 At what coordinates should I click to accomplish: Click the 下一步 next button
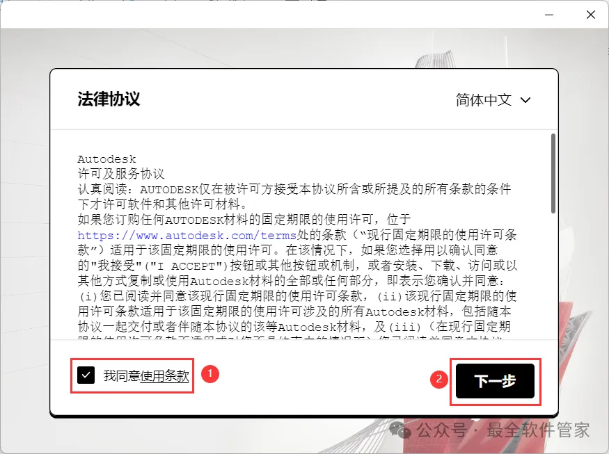tap(495, 381)
